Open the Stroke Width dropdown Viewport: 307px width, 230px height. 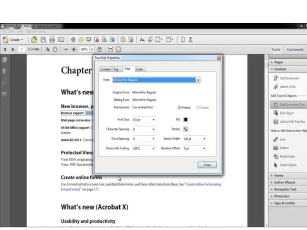[204, 139]
